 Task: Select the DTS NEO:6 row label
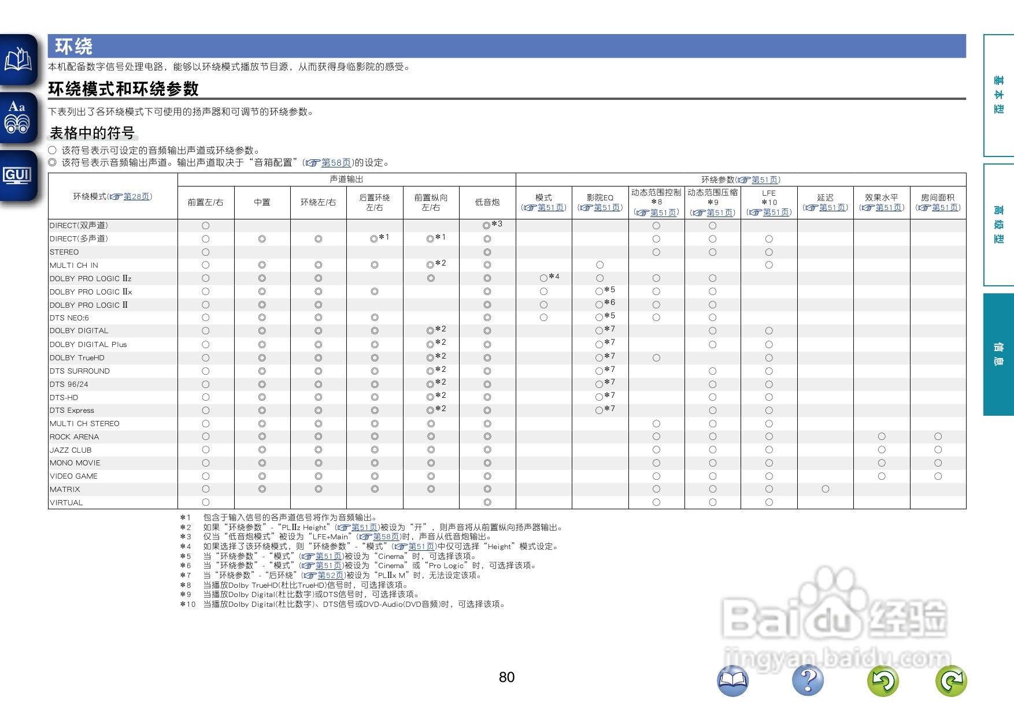click(69, 318)
